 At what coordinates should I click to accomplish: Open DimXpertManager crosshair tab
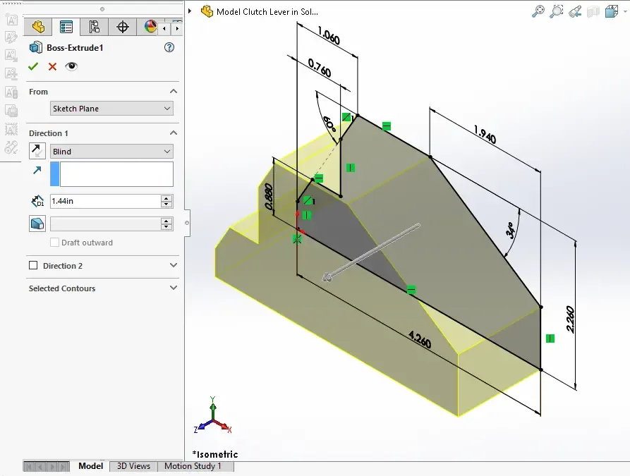[123, 27]
